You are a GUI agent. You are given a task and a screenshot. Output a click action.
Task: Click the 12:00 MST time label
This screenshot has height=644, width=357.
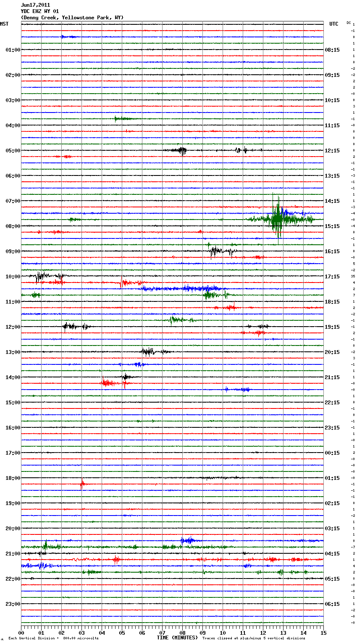(x=13, y=327)
